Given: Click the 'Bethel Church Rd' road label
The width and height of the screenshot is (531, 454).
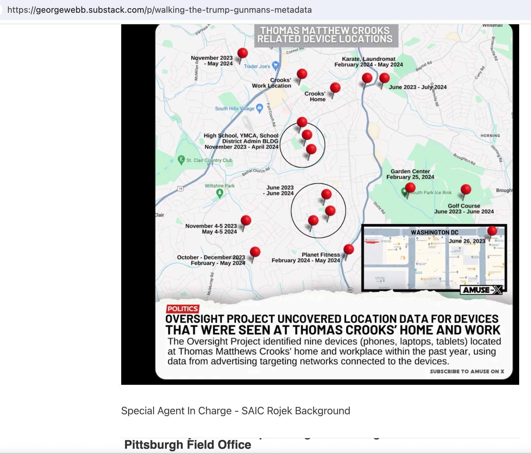Looking at the screenshot, I should click(256, 171).
